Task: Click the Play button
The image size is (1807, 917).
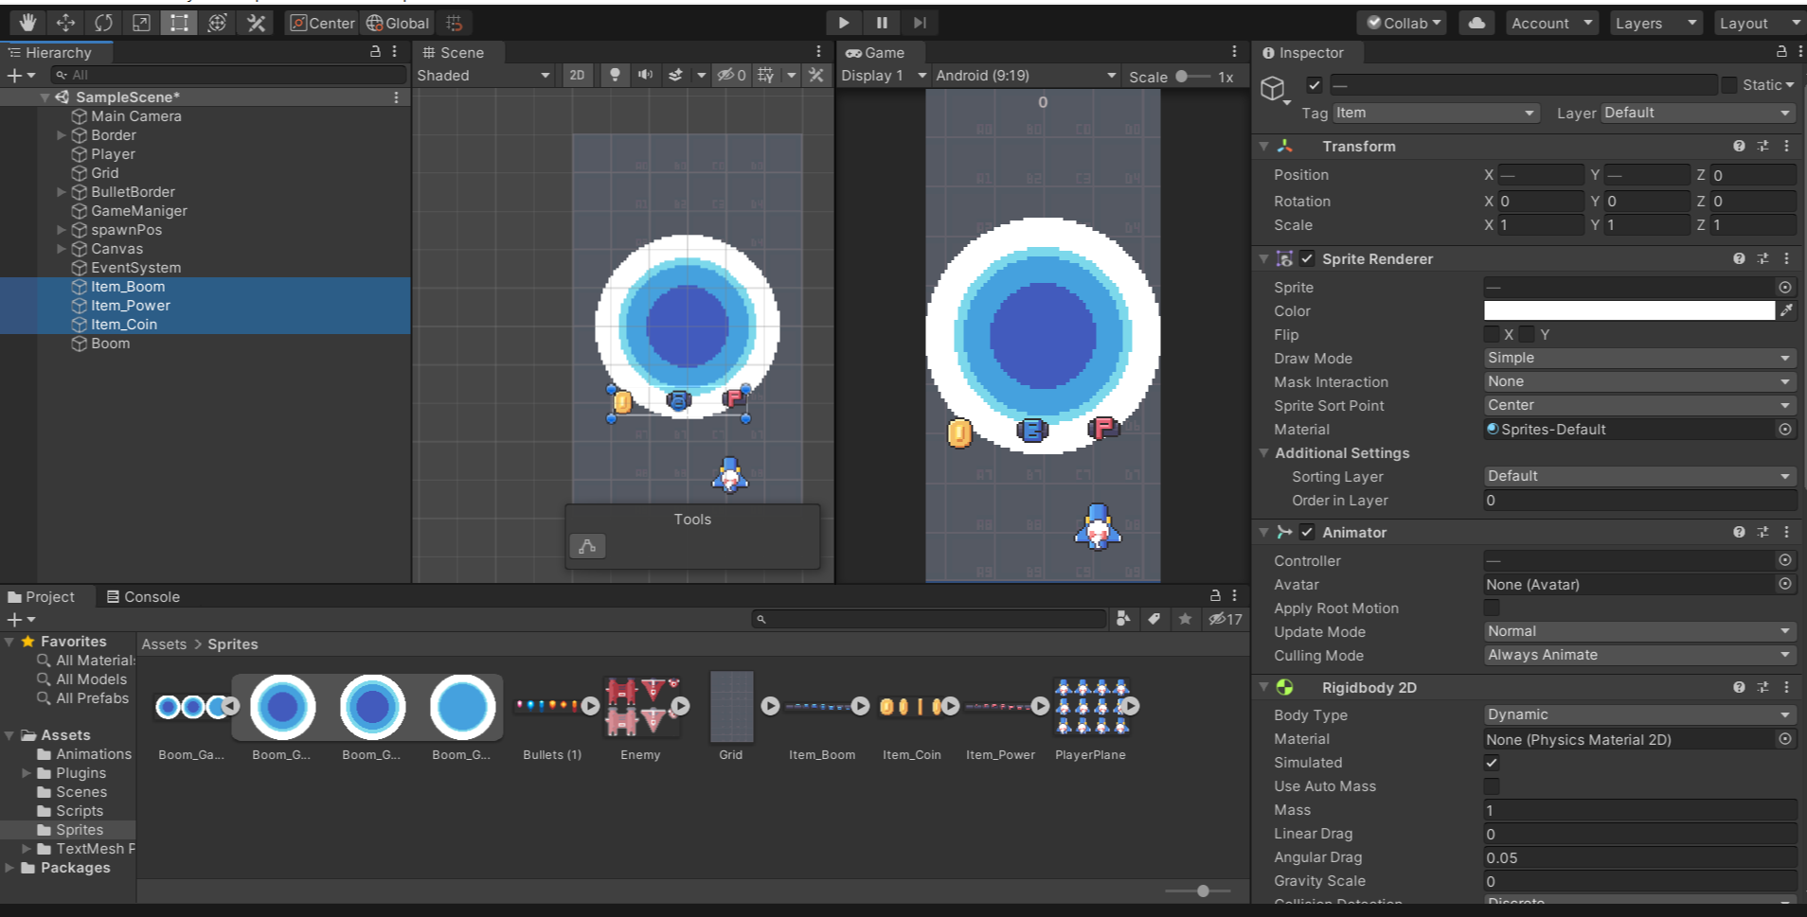Action: tap(844, 23)
